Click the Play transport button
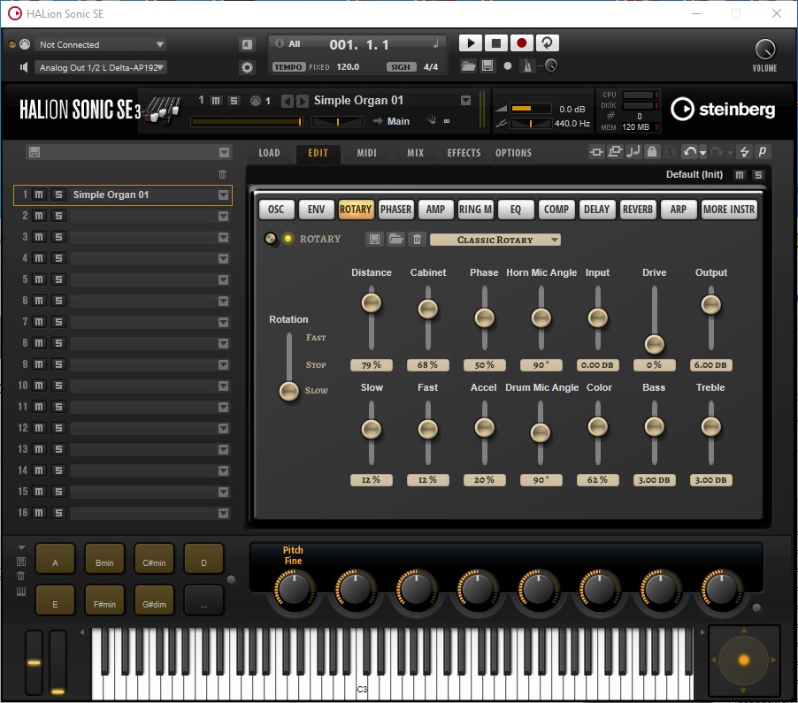 tap(471, 43)
